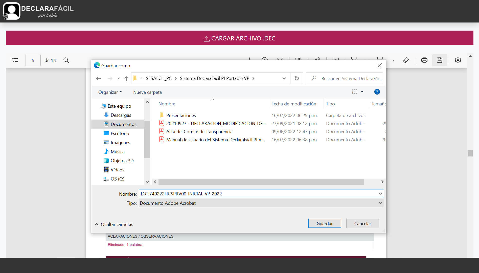Click the Cancelar button
This screenshot has width=479, height=273.
click(362, 223)
